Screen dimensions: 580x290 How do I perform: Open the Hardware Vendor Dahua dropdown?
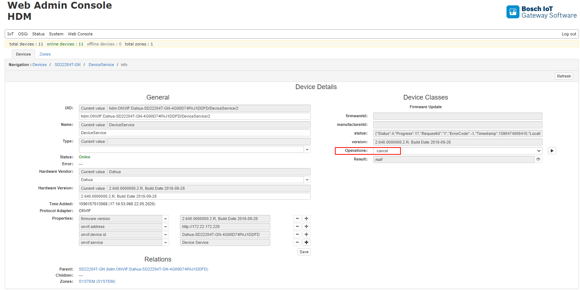point(307,180)
